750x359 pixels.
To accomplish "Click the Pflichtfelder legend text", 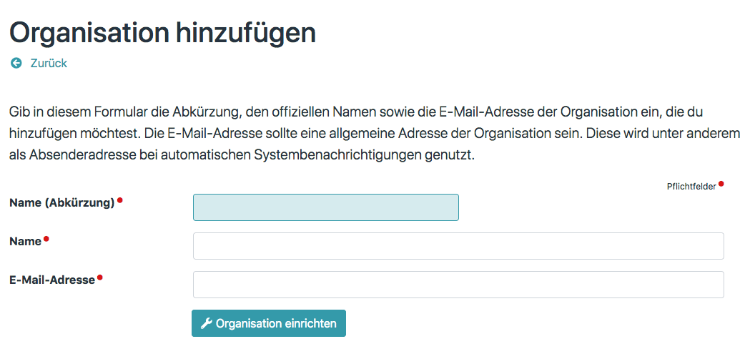I will pos(691,187).
